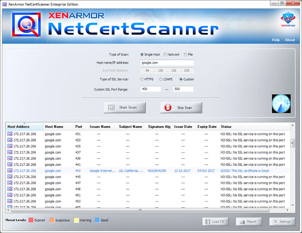The height and width of the screenshot is (233, 302).
Task: Click the results list scroll up arrow
Action: point(293,125)
